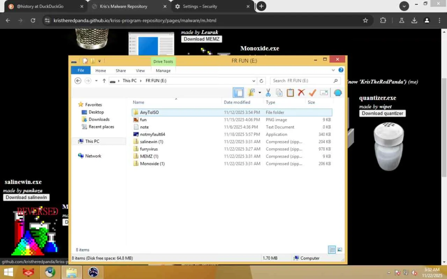Sort files by the Type column header
The width and height of the screenshot is (447, 279).
284,102
